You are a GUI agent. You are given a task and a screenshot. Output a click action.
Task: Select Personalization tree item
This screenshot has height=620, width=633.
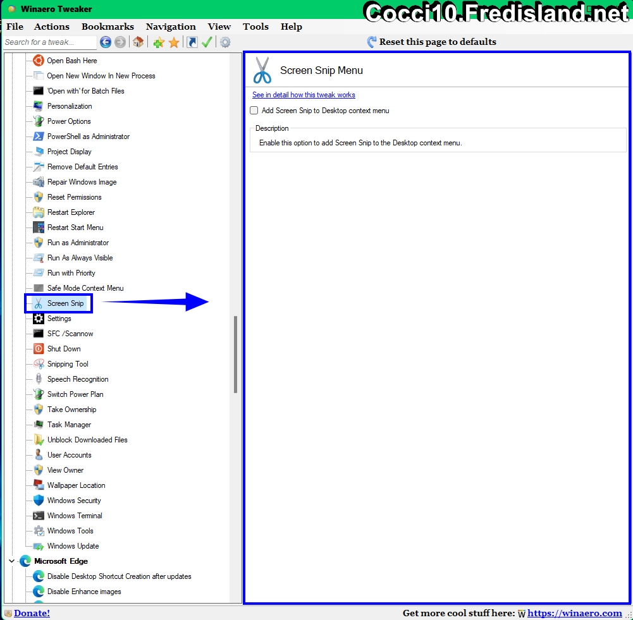click(x=70, y=106)
